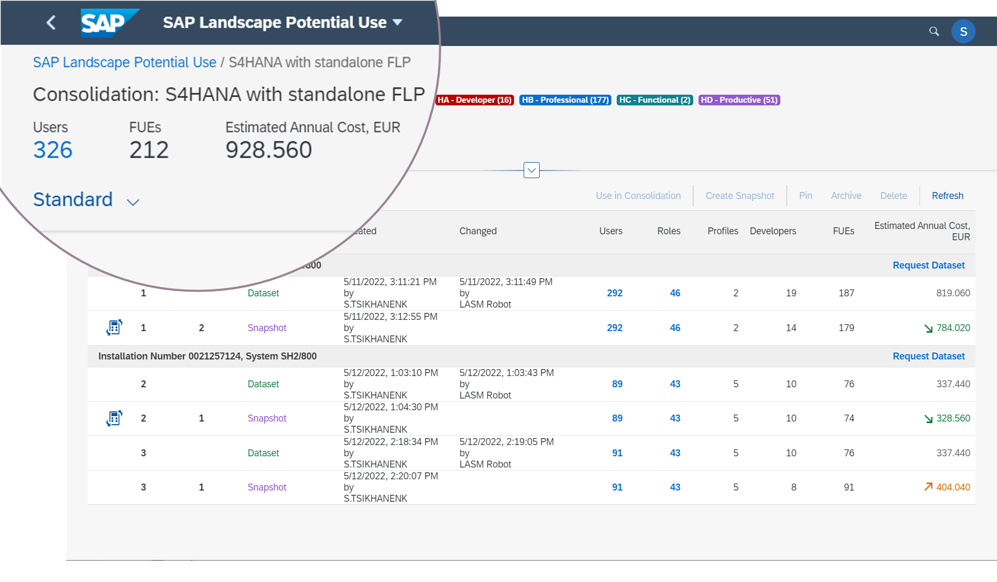Click consolidation icon on Snapshot 328.560 row
Viewport: 997px width, 582px height.
click(114, 418)
